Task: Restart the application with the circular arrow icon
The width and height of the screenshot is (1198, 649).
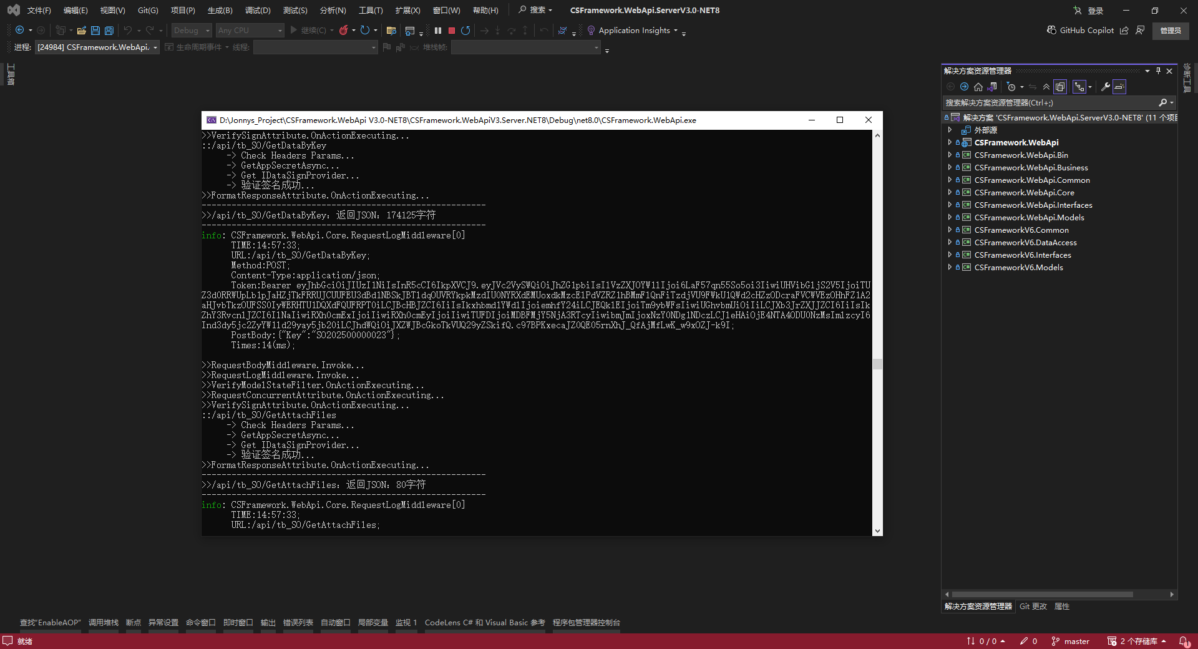Action: tap(465, 31)
